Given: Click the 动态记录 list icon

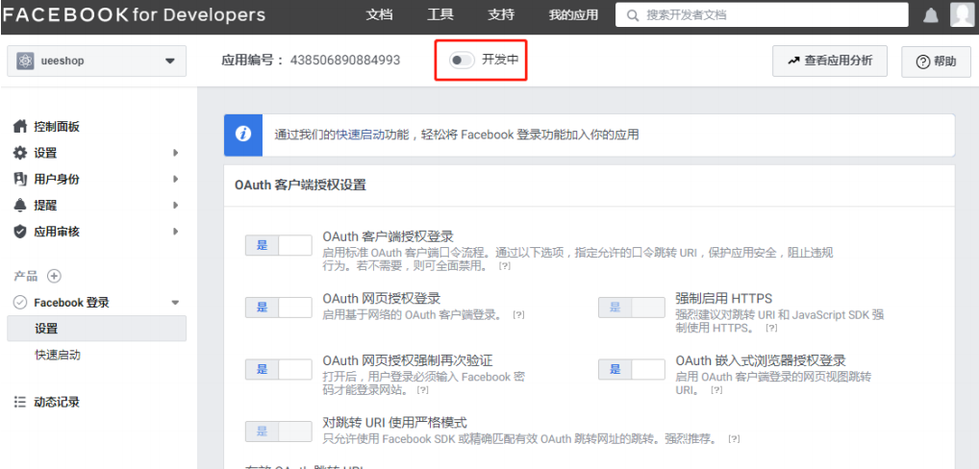Looking at the screenshot, I should pyautogui.click(x=20, y=403).
